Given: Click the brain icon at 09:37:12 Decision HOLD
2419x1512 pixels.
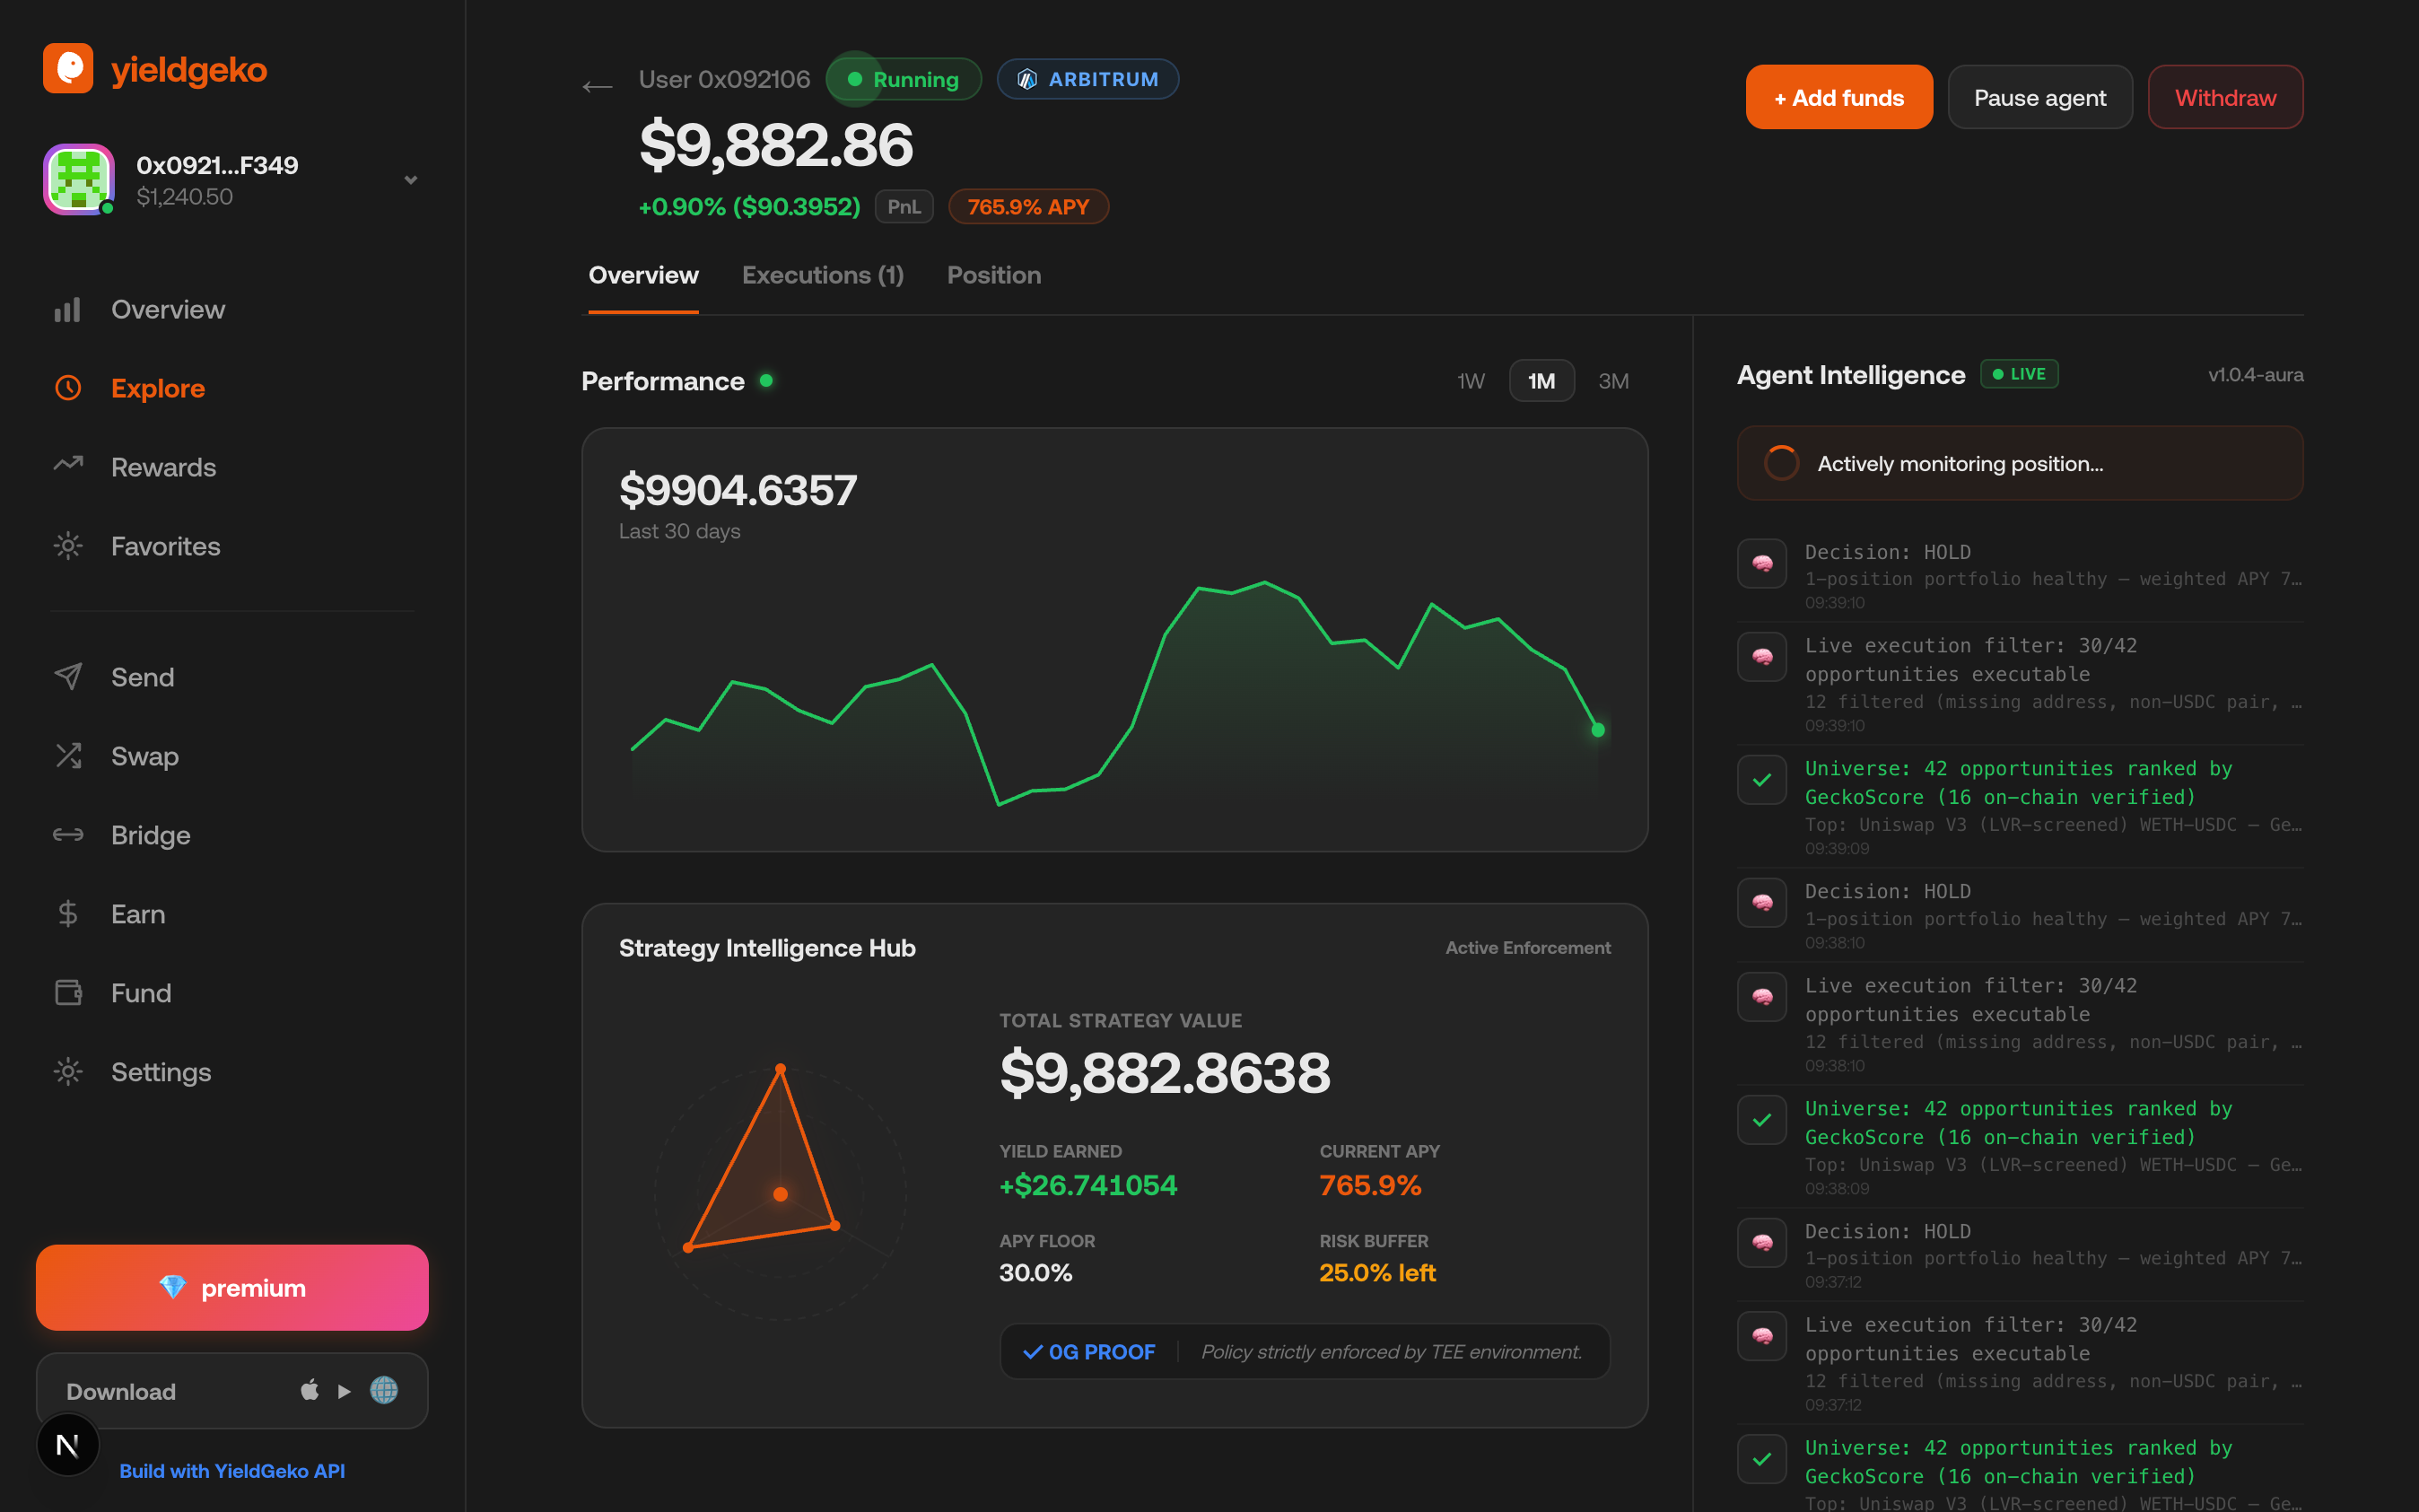Looking at the screenshot, I should point(1761,1243).
